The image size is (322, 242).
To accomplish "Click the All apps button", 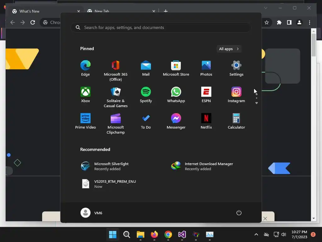I will pos(229,49).
